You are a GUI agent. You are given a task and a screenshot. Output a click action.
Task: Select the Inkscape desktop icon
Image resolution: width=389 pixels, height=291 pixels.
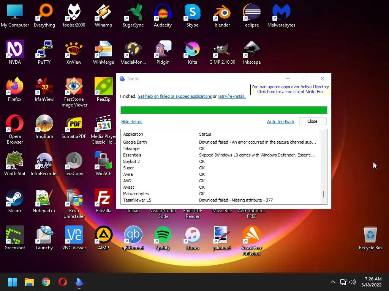point(252,52)
